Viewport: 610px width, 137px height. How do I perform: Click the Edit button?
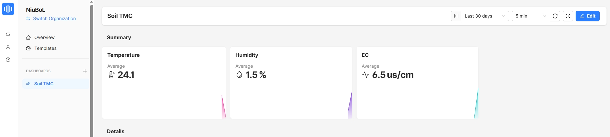point(587,16)
